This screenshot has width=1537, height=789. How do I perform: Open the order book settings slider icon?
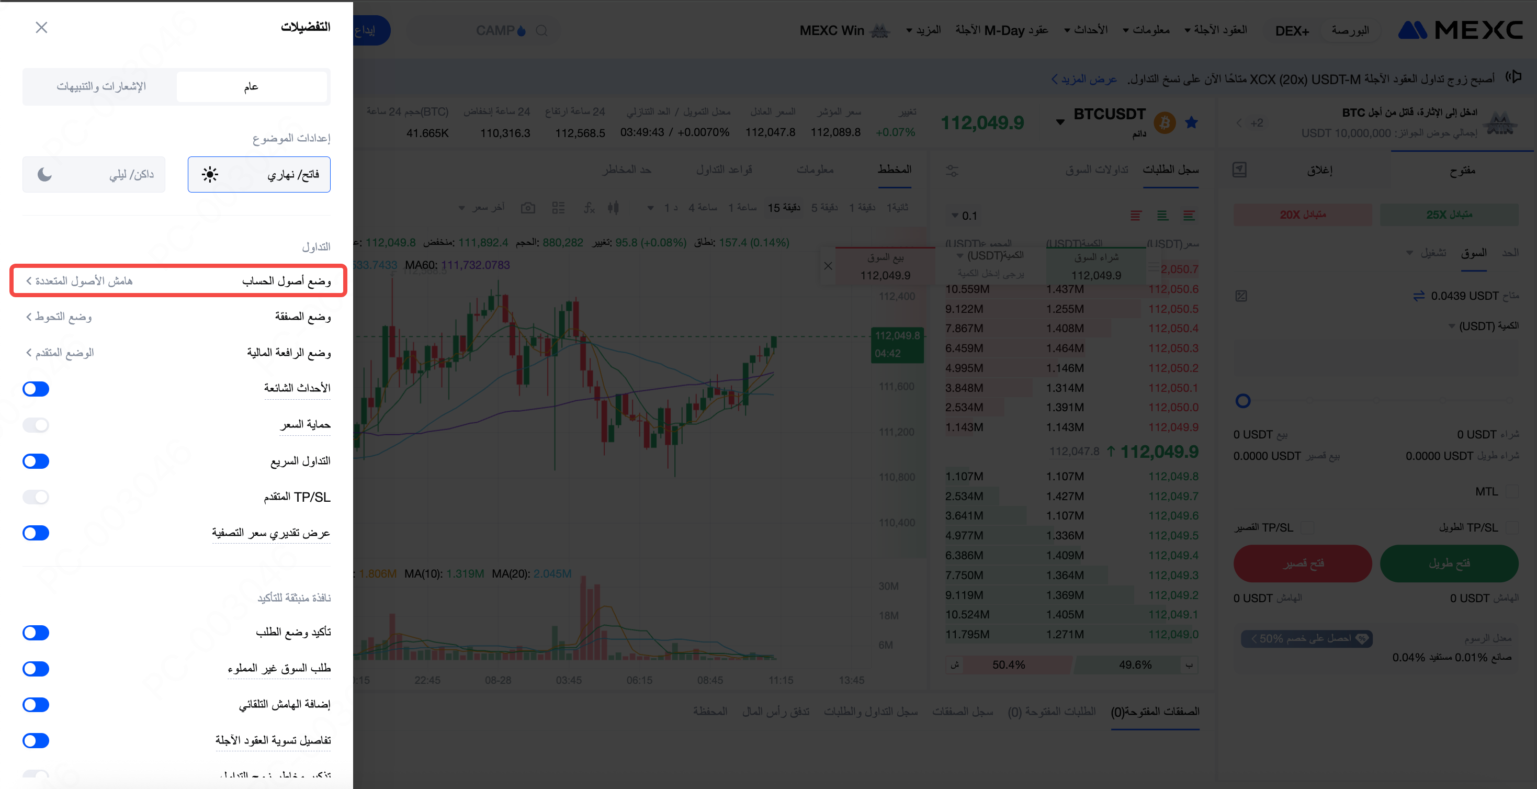953,171
